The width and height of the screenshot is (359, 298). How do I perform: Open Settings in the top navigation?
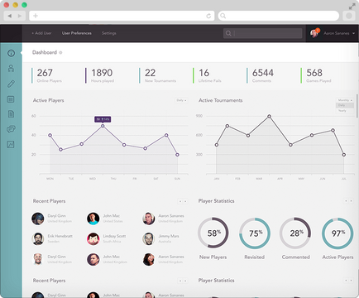(109, 33)
